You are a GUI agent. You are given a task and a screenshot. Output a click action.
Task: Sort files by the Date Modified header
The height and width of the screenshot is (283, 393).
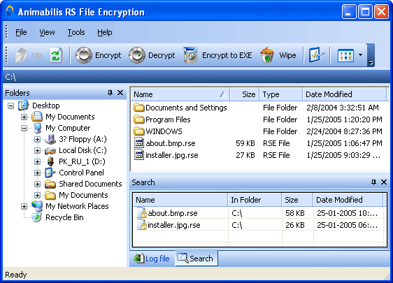(344, 94)
